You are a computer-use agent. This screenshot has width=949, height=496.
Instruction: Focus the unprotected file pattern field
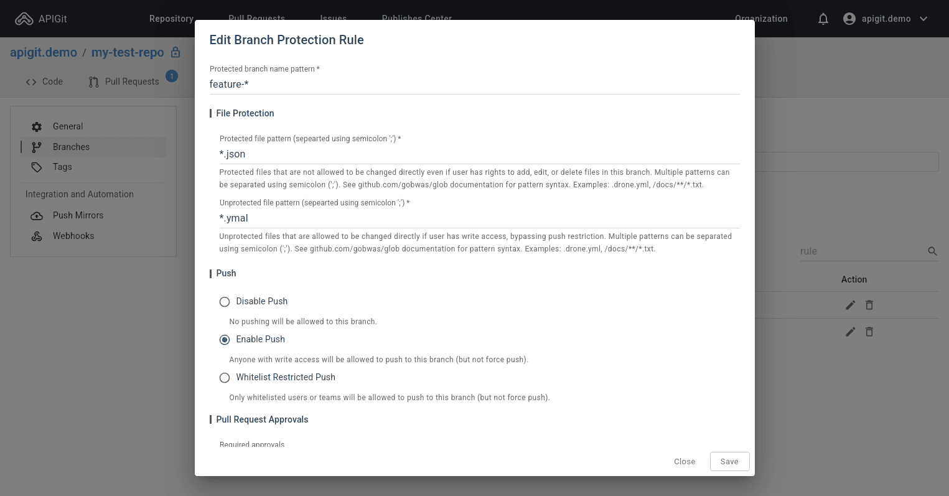pyautogui.click(x=480, y=218)
